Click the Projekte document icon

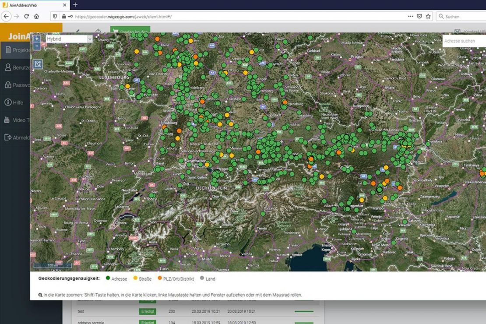tap(8, 49)
